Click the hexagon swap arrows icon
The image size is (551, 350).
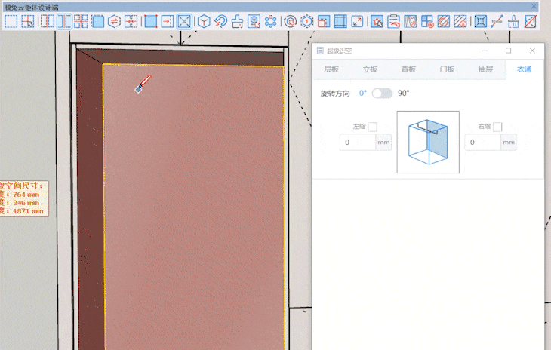pyautogui.click(x=115, y=21)
